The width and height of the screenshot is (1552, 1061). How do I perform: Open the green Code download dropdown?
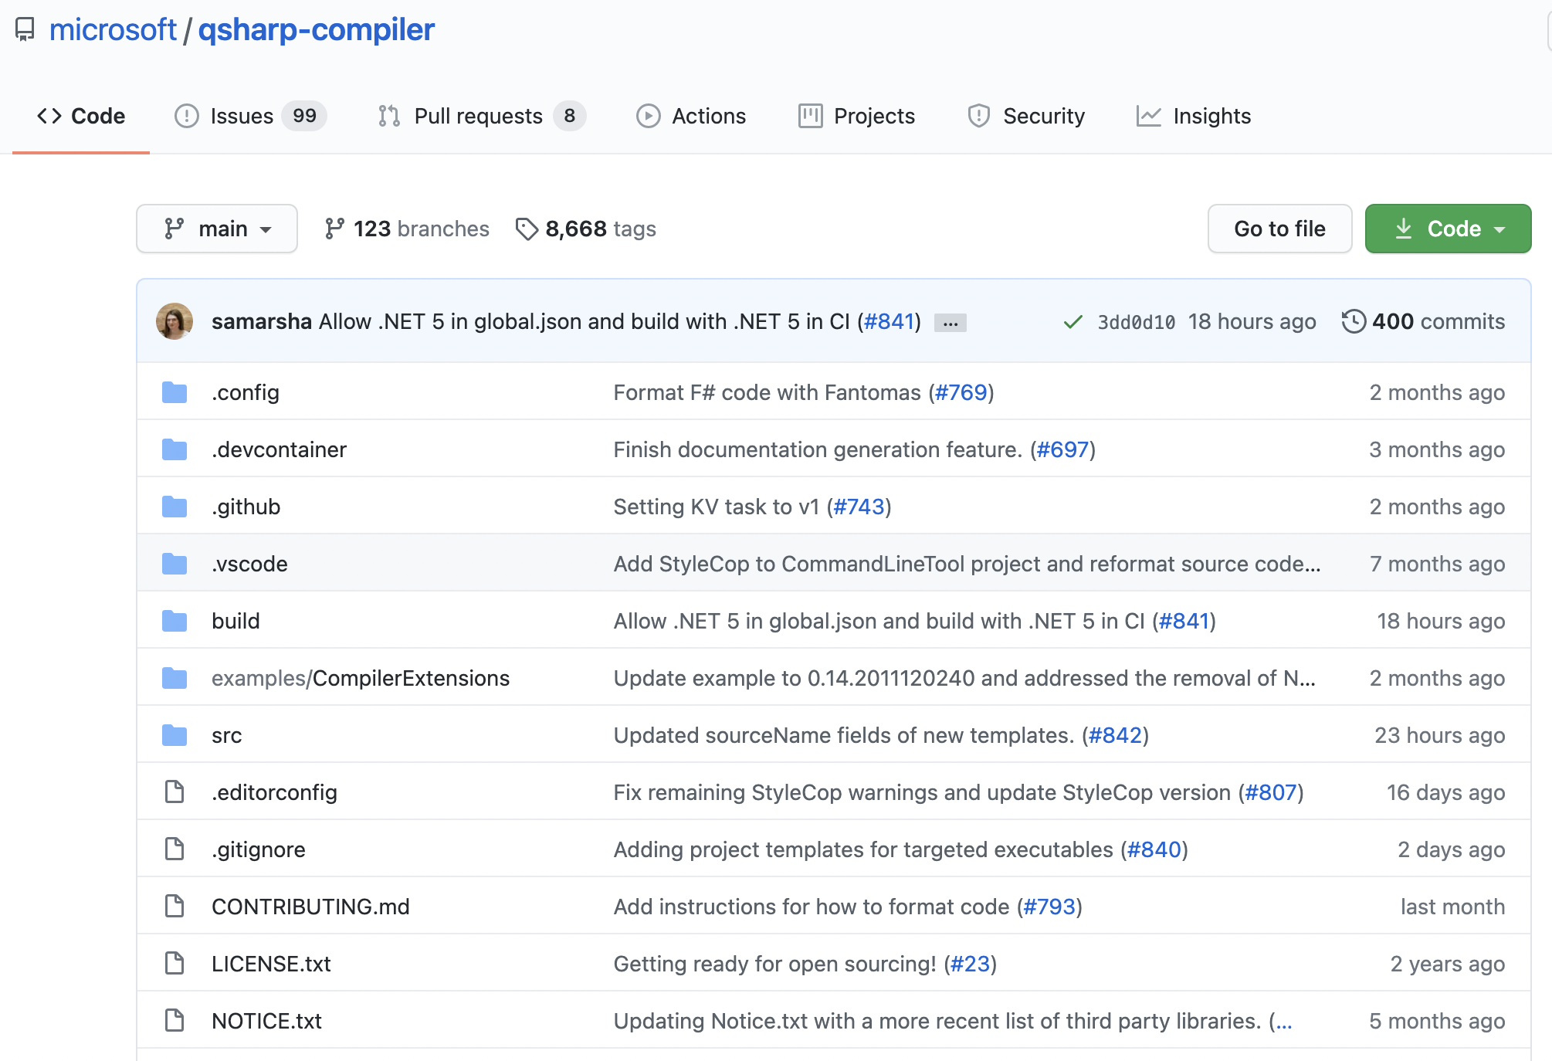coord(1448,229)
